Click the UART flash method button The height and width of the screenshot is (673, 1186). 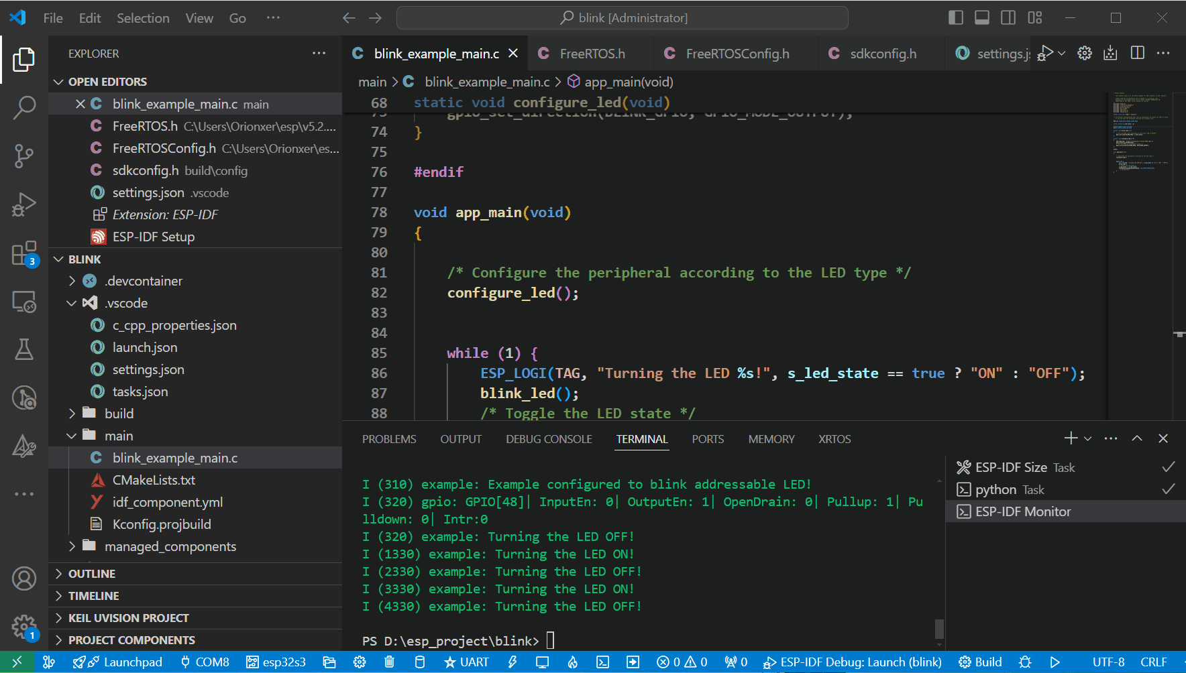coord(467,662)
